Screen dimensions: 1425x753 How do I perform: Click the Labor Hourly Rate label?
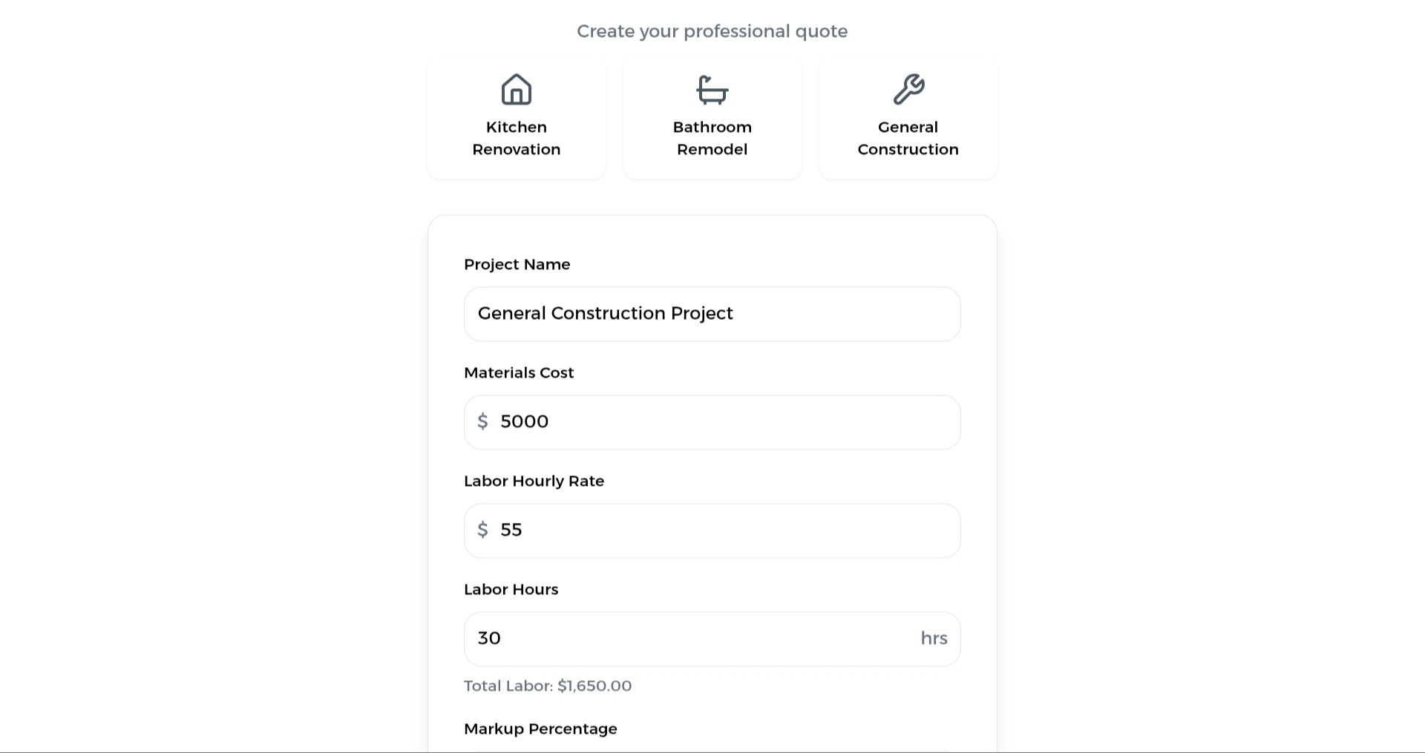click(x=534, y=481)
